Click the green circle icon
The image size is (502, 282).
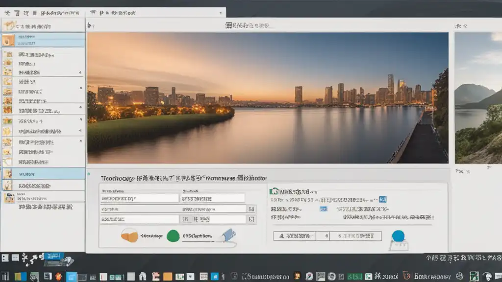coord(173,236)
